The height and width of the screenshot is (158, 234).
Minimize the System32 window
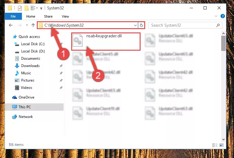pos(191,8)
